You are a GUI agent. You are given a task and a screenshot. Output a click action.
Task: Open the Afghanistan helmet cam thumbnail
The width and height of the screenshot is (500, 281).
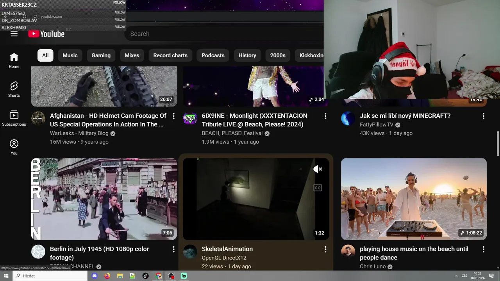click(x=104, y=86)
